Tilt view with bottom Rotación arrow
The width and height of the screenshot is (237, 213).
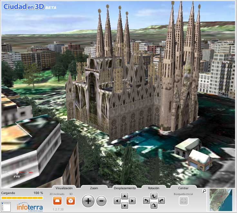click(x=154, y=206)
